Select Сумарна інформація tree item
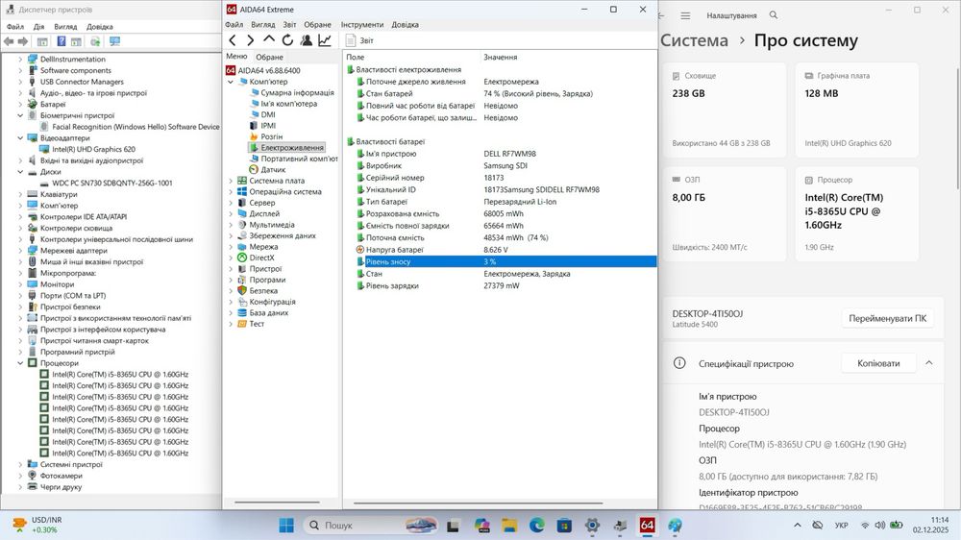The image size is (961, 540). pyautogui.click(x=297, y=92)
